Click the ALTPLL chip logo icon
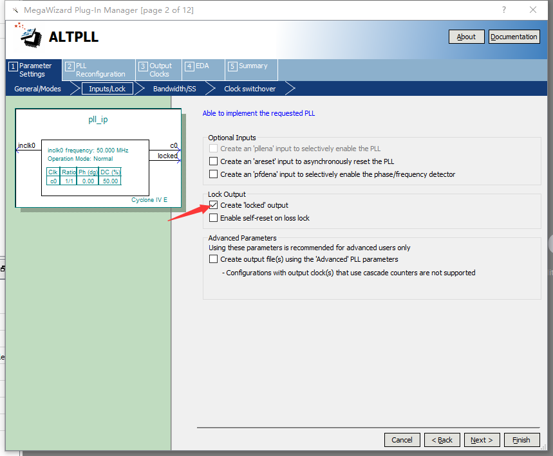This screenshot has width=553, height=456. coord(29,35)
